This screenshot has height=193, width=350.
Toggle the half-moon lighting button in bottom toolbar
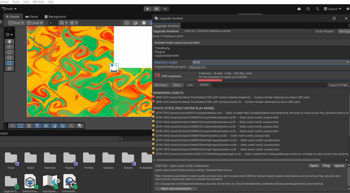coord(54,126)
